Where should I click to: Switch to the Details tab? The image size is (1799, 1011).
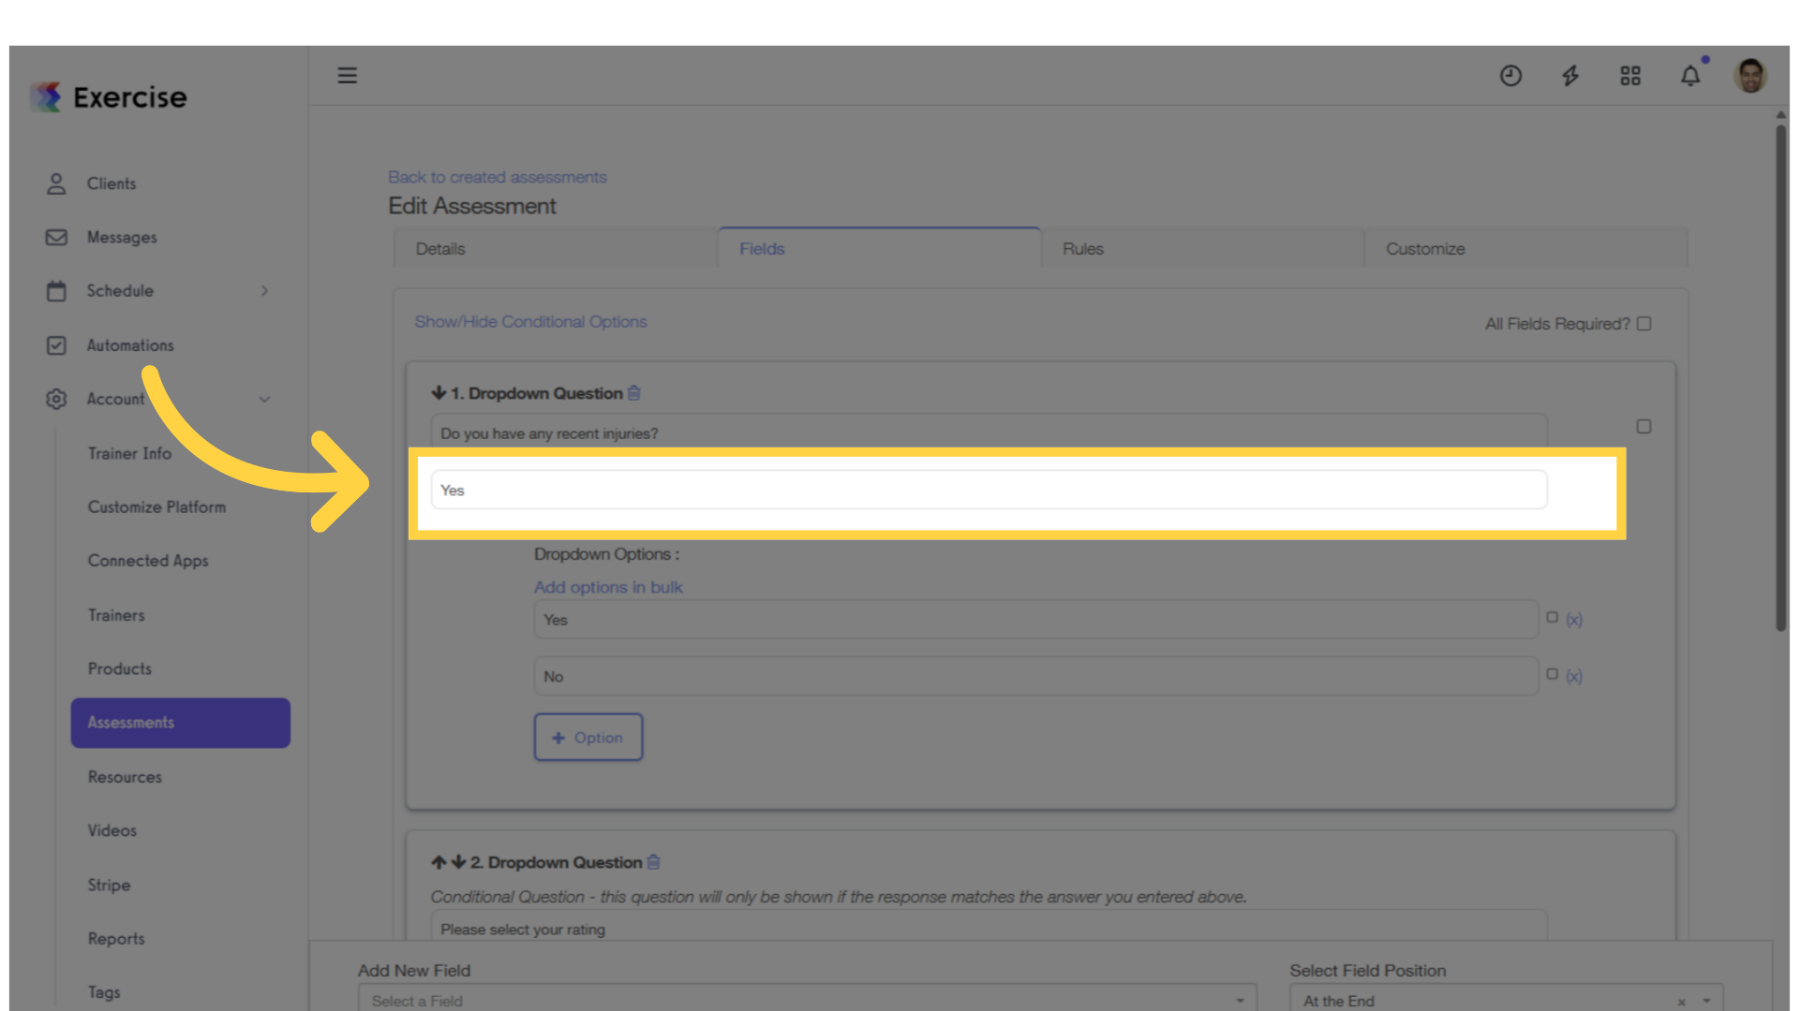pyautogui.click(x=555, y=249)
